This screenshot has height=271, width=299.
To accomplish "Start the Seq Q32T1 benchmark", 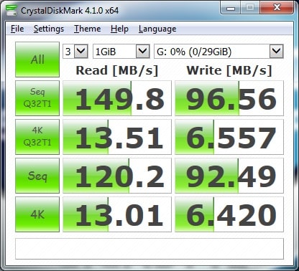I will (37, 98).
